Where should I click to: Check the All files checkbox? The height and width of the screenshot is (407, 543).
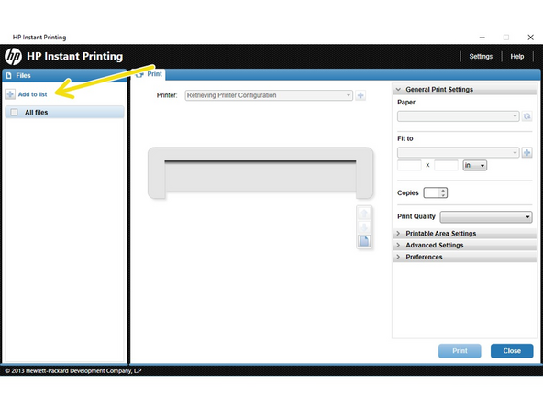14,112
